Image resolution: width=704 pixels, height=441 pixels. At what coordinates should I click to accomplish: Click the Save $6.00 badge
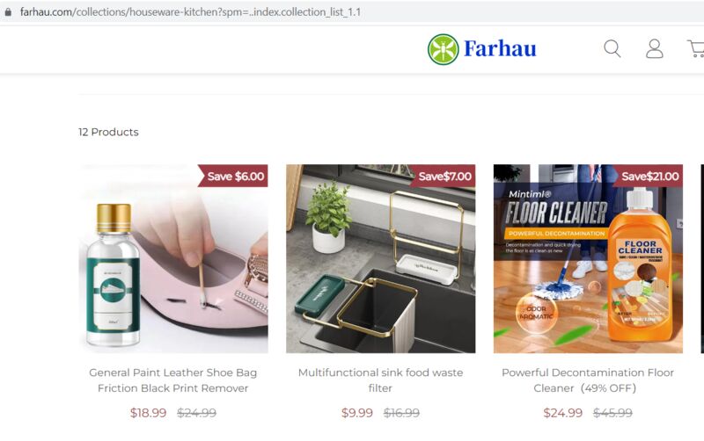(x=233, y=176)
